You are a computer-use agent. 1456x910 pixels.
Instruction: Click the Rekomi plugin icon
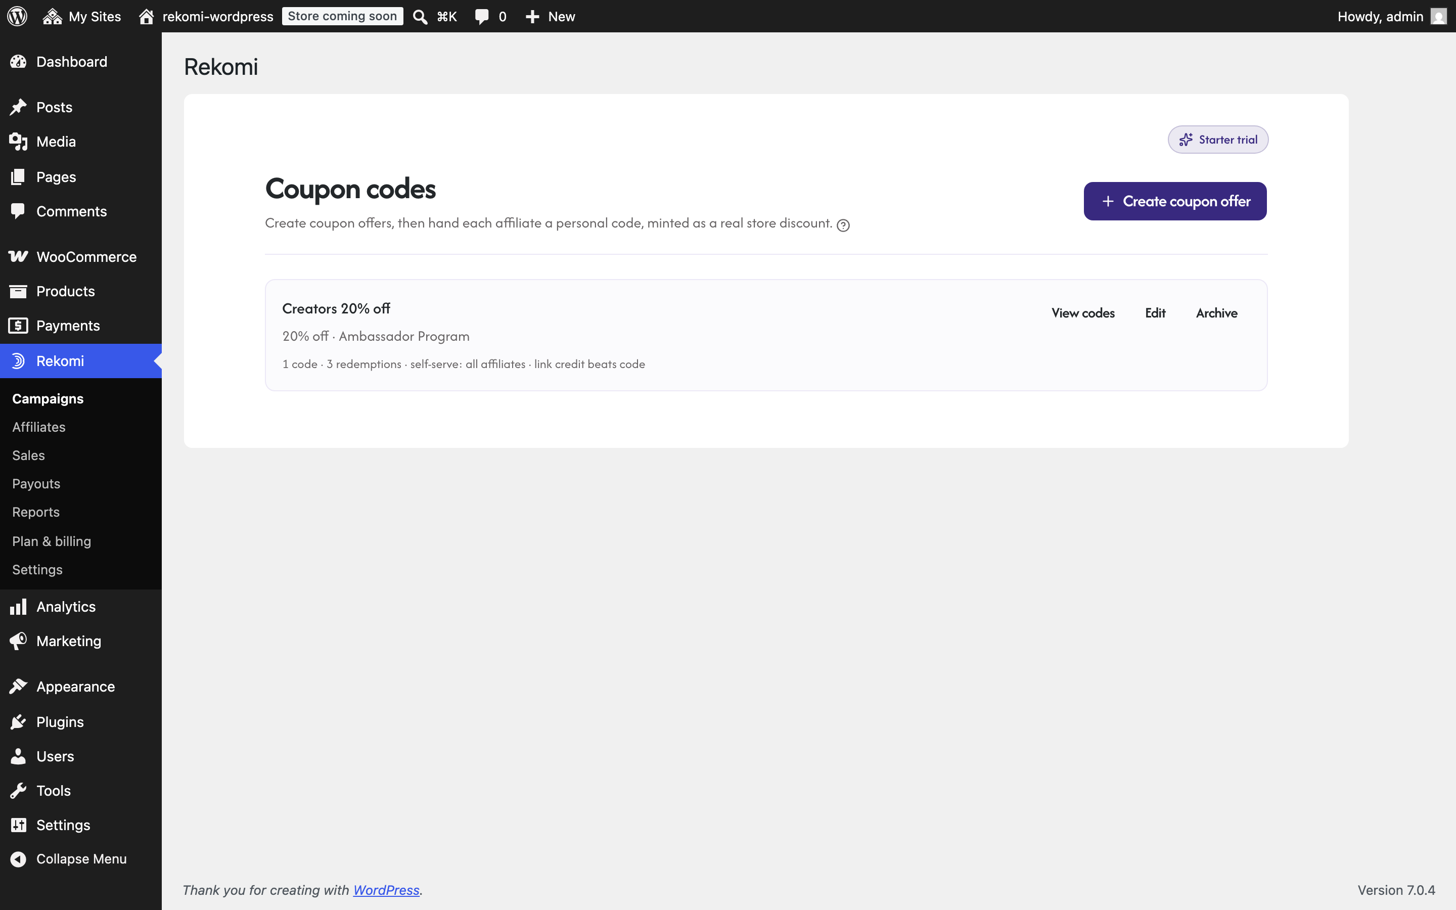pyautogui.click(x=18, y=361)
